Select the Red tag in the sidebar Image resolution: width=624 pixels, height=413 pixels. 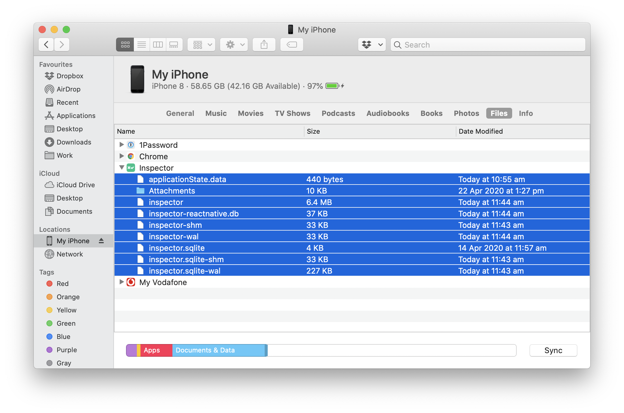click(x=63, y=284)
